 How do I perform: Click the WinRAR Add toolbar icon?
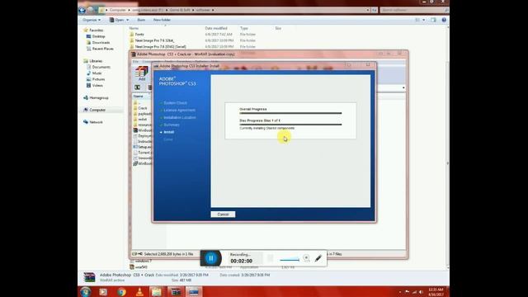142,73
